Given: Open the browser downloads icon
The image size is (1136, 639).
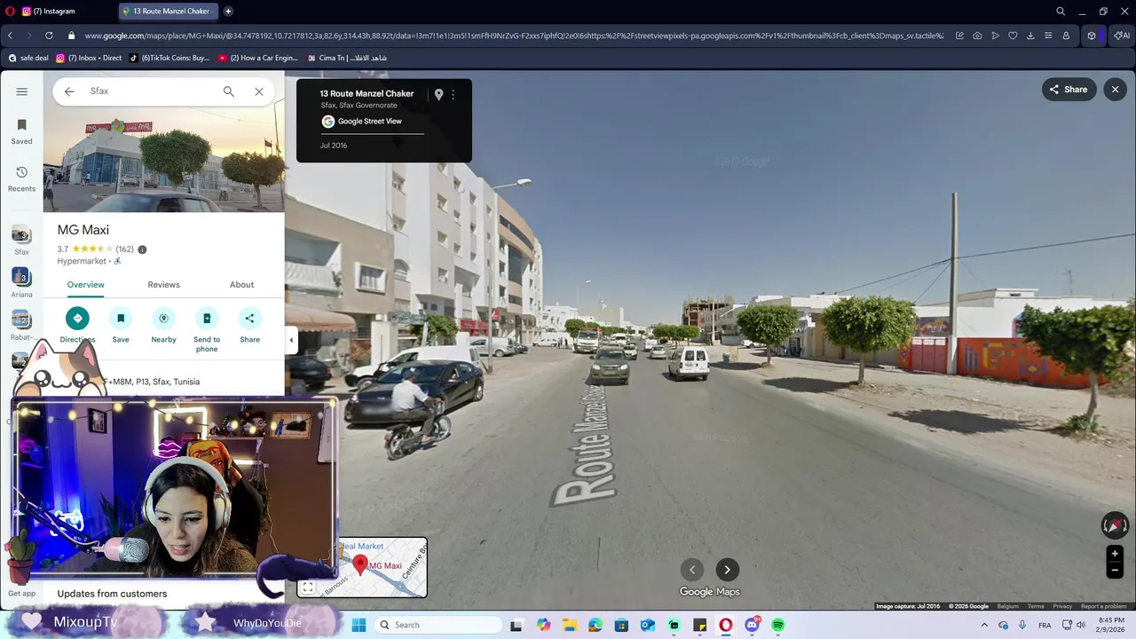Looking at the screenshot, I should click(1030, 35).
